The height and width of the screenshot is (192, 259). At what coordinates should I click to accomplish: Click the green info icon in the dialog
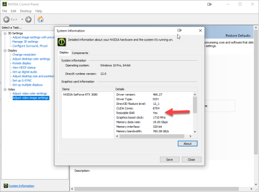click(62, 42)
